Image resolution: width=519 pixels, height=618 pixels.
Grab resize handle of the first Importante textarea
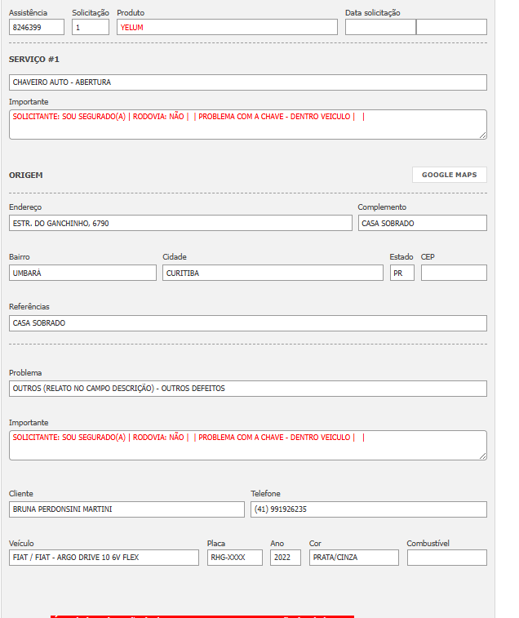point(483,136)
